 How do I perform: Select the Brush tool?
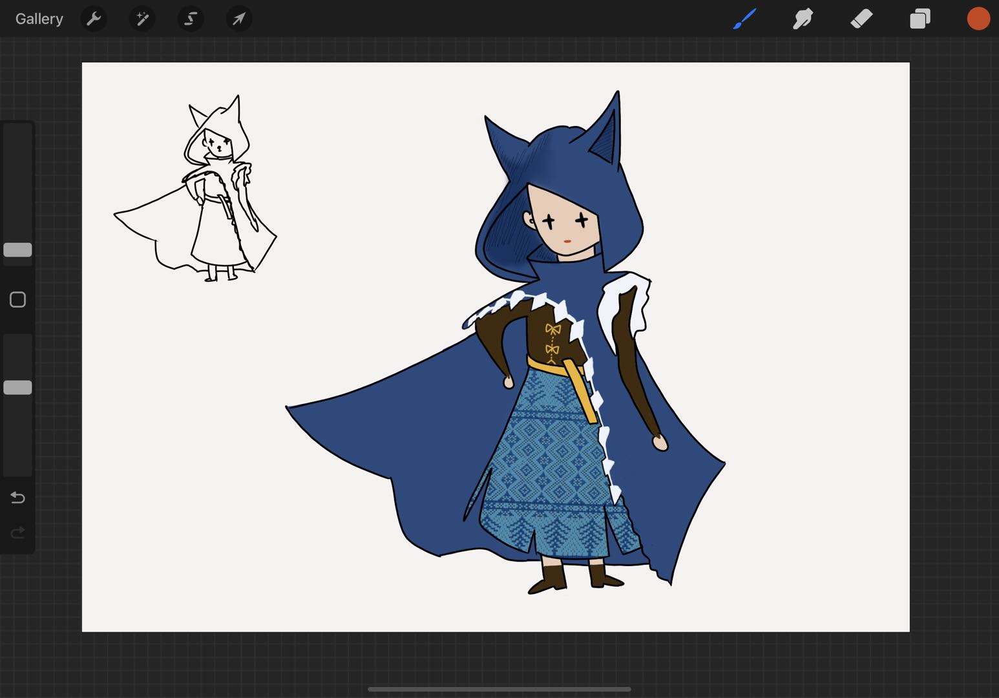744,19
